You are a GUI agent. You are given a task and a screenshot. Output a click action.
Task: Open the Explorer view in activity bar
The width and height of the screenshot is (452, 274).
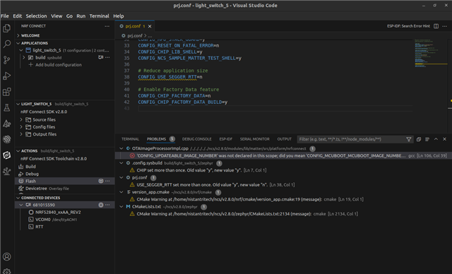(6, 28)
